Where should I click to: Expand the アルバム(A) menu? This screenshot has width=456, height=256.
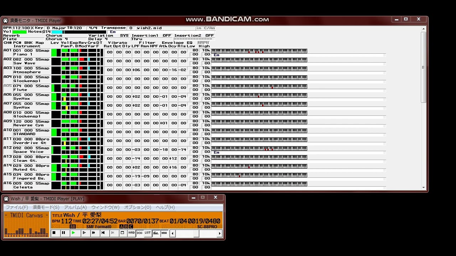pos(75,207)
